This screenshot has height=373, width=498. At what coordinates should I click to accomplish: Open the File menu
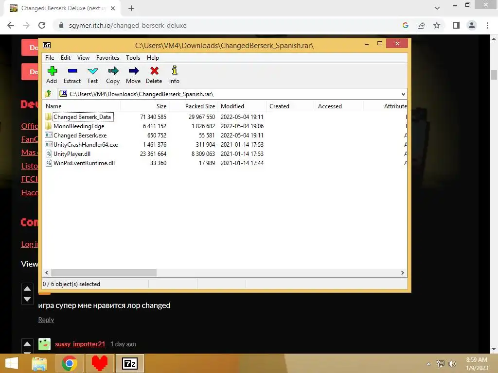pyautogui.click(x=50, y=58)
